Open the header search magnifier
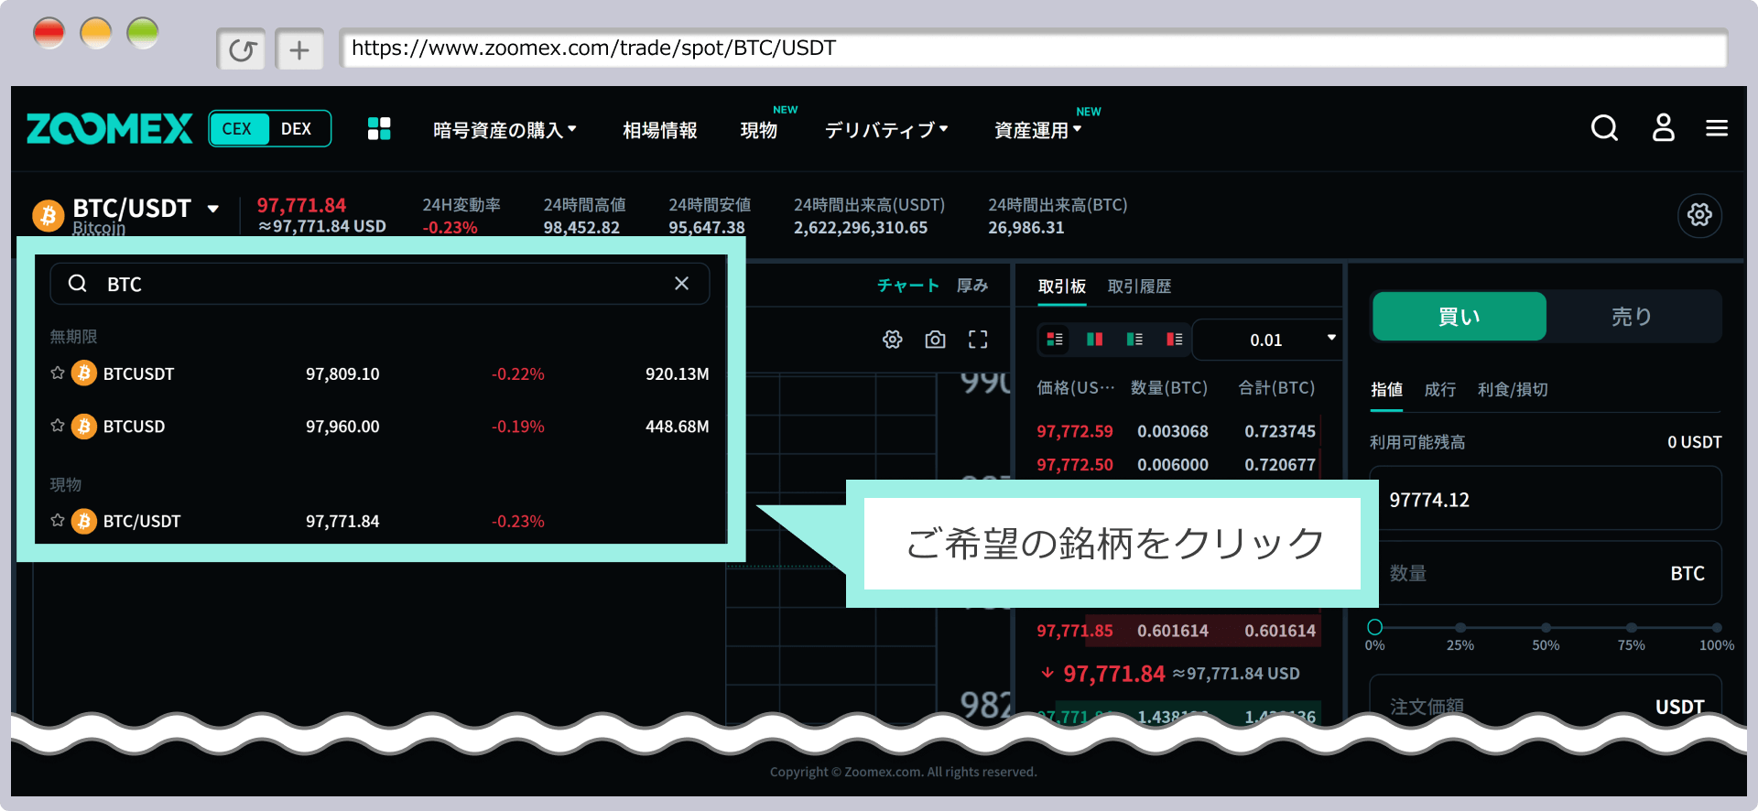Image resolution: width=1758 pixels, height=811 pixels. 1604,128
